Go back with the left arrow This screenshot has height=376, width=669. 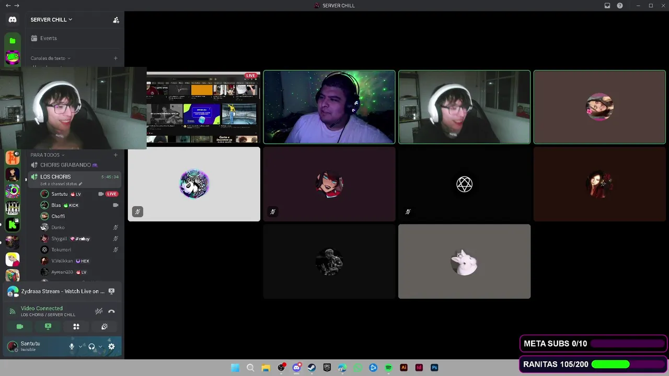[x=8, y=6]
